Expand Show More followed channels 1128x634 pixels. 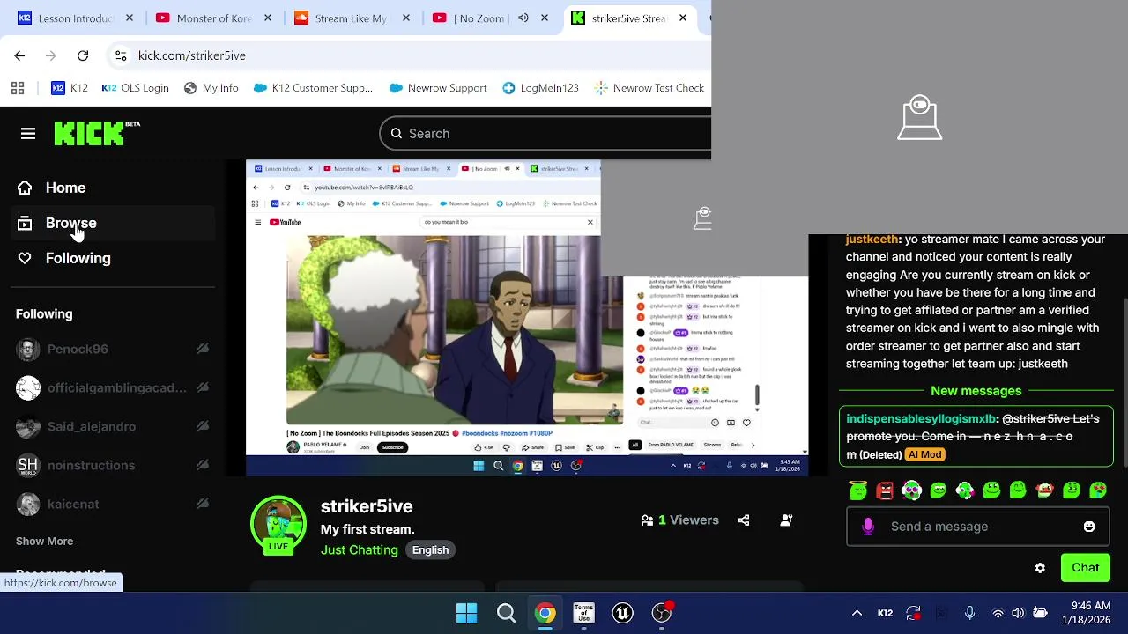44,541
